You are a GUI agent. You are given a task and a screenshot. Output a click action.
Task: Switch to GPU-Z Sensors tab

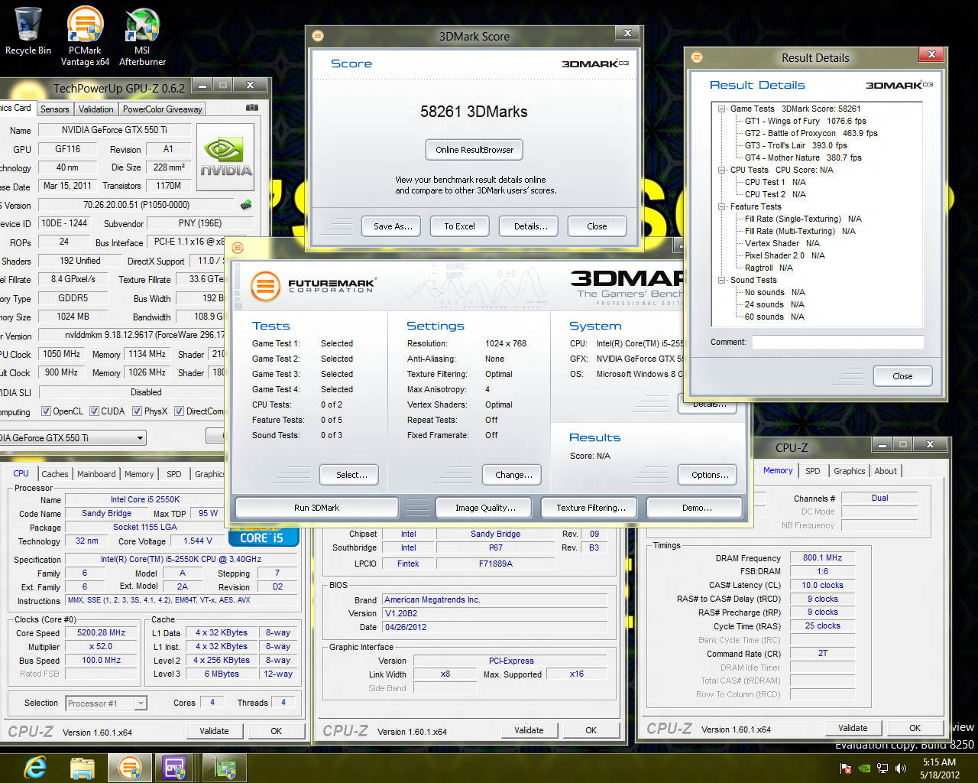55,109
